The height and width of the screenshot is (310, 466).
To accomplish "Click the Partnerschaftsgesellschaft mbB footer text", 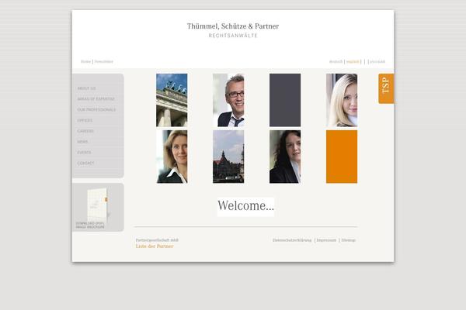I will [x=157, y=240].
